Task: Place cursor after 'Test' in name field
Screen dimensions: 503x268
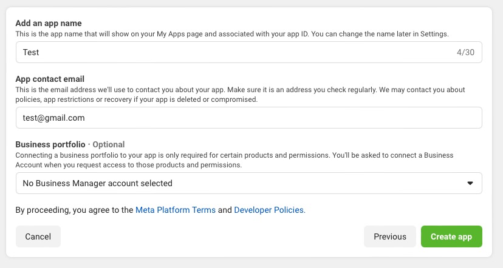Action: point(39,52)
